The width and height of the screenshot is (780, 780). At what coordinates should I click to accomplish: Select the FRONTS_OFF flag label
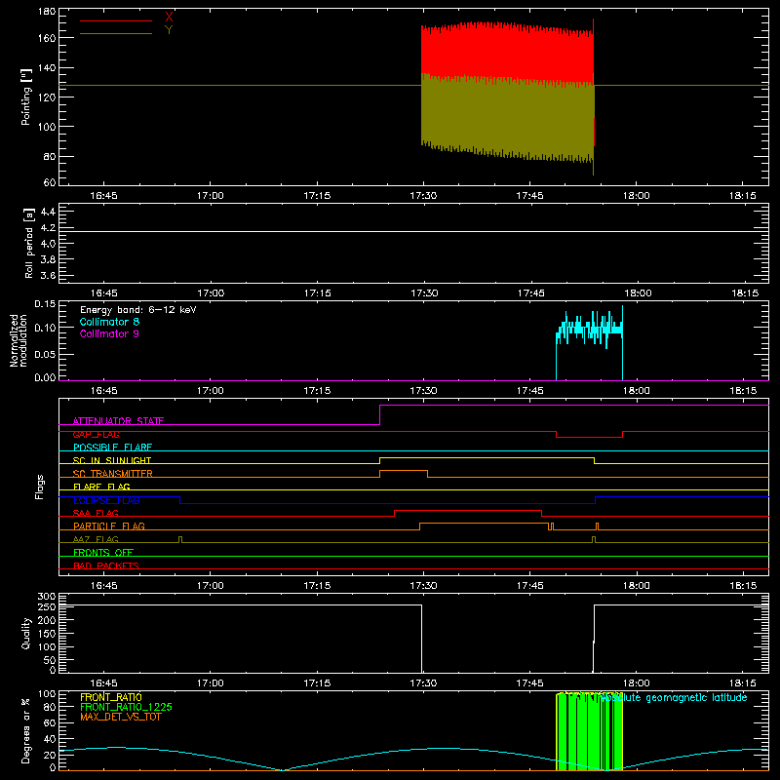[103, 553]
